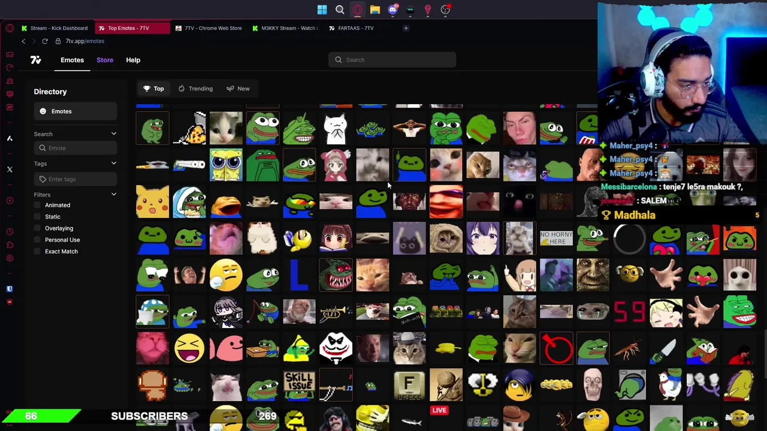Open new browser tab with plus

tap(406, 28)
